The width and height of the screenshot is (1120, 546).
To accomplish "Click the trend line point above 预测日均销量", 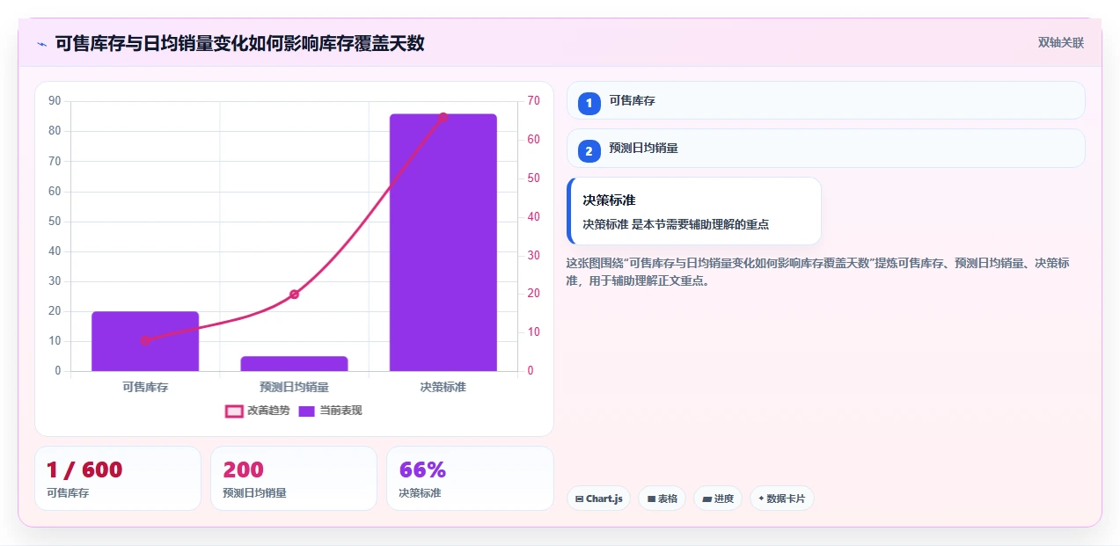I will pos(294,294).
